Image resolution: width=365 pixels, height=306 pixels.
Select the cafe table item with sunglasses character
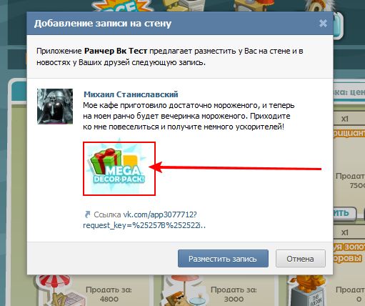[185, 291]
